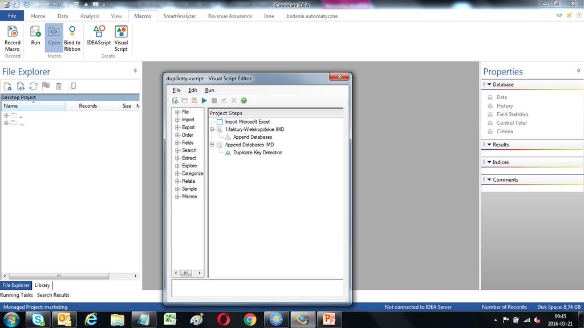Stop script execution with the grey square button
This screenshot has height=328, width=584.
click(x=214, y=100)
